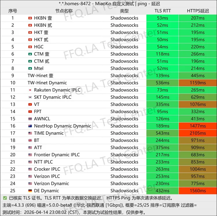Click the Hong Kong flag beside HKT 贰
This screenshot has height=216, width=217.
point(30,40)
